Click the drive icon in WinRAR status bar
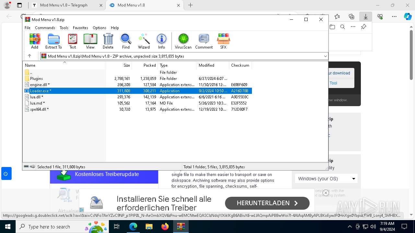415x233 pixels. tap(26, 167)
